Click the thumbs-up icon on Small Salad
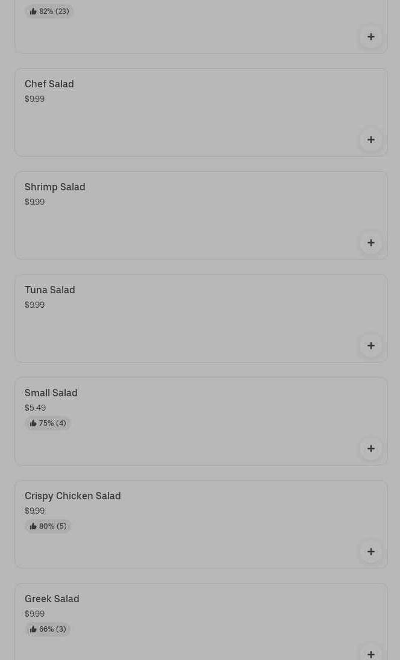Screen dimensions: 400x660 point(33,423)
